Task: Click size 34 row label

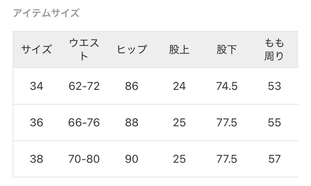Action: pos(37,86)
